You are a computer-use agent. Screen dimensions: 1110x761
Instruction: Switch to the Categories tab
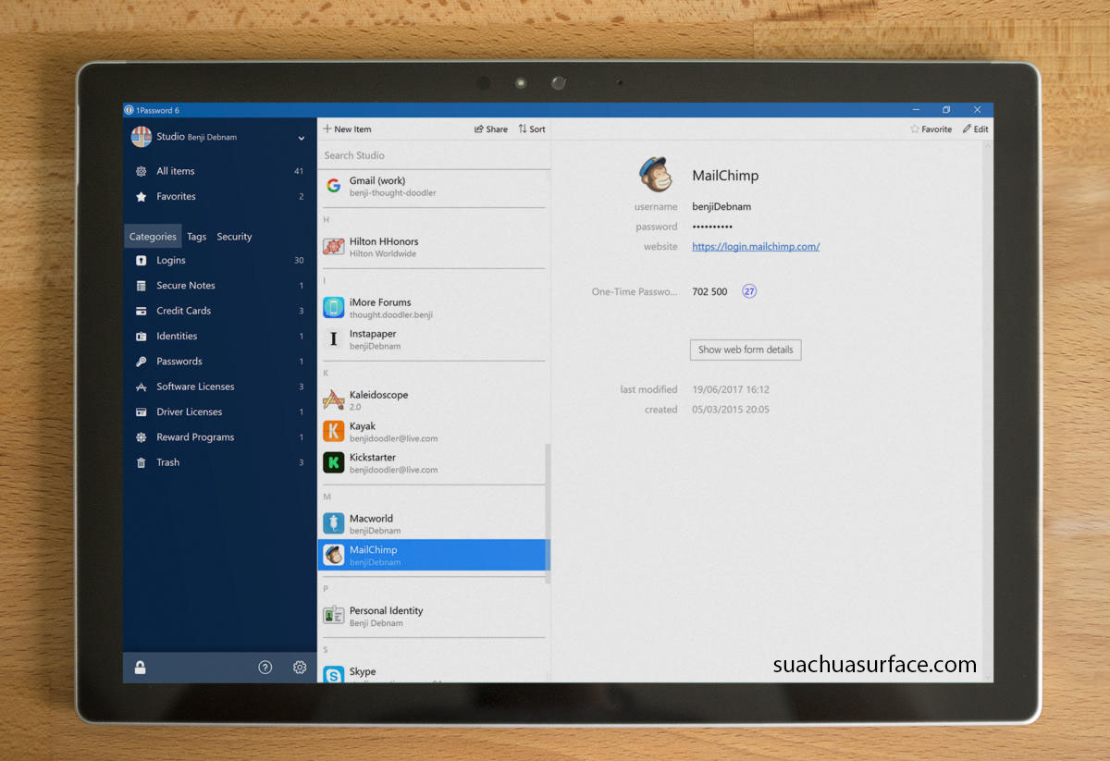pos(153,237)
